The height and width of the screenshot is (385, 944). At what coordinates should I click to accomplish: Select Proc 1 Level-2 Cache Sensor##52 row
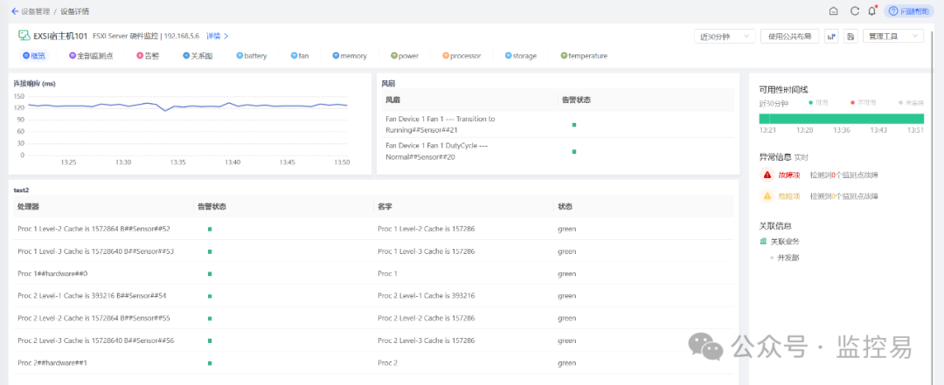(373, 229)
